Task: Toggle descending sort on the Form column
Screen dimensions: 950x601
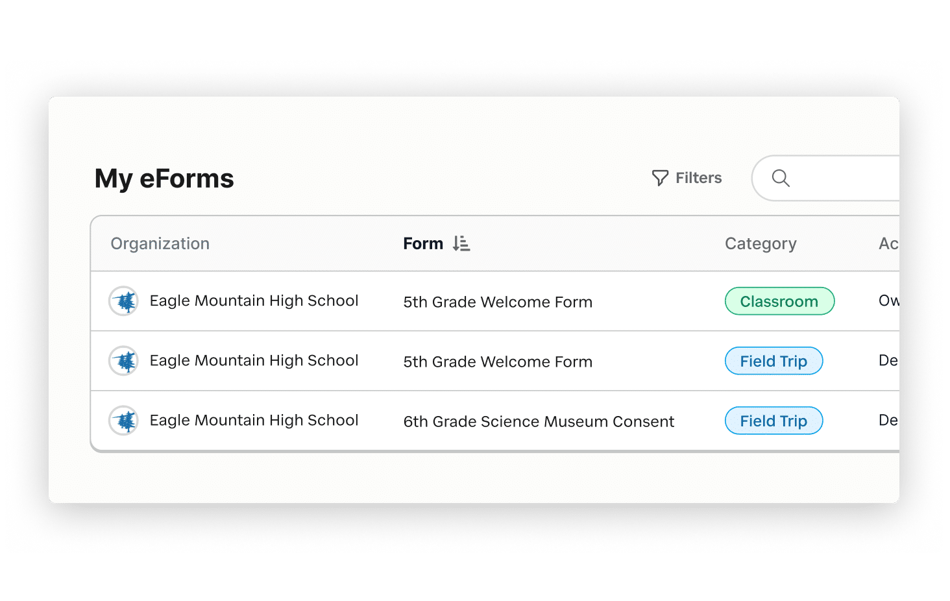Action: pos(462,243)
